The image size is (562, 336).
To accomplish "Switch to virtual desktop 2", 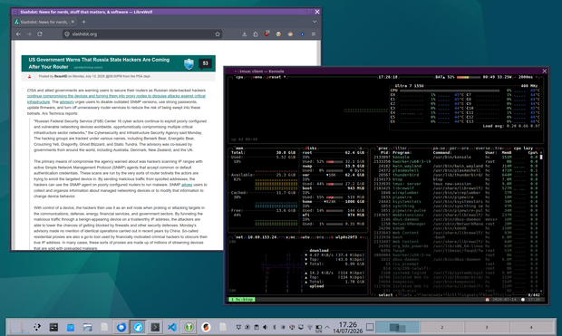I will pos(442,327).
